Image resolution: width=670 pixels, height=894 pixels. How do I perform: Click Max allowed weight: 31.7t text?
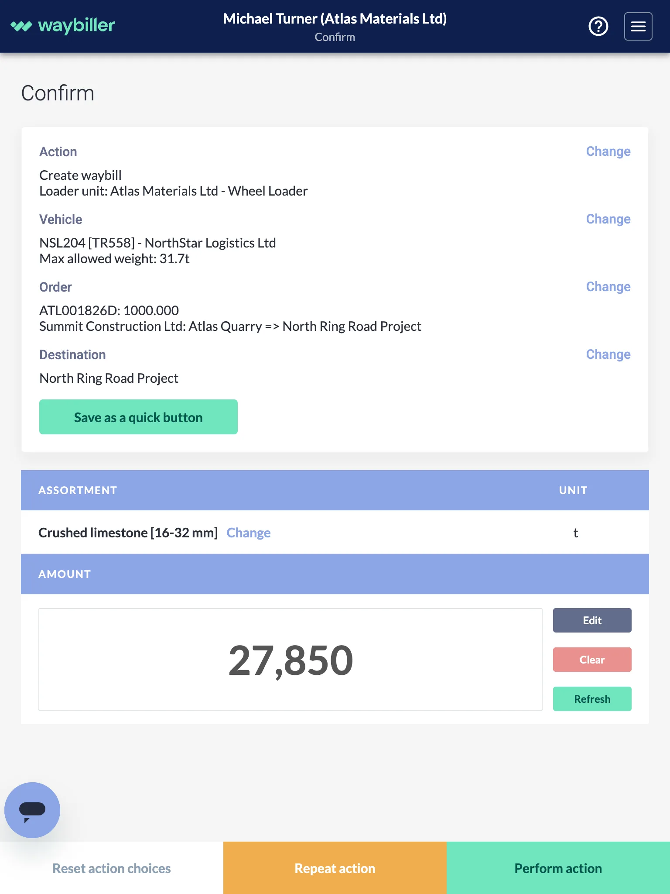pos(114,258)
